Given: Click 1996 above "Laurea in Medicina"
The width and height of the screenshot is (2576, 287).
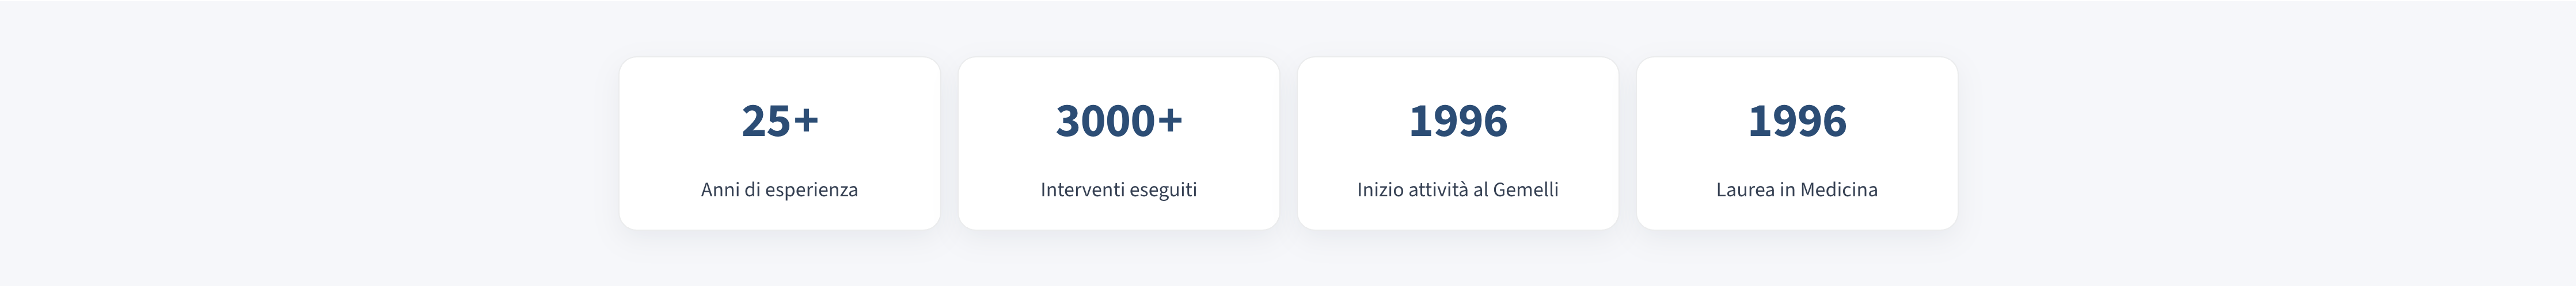Looking at the screenshot, I should tap(1796, 122).
